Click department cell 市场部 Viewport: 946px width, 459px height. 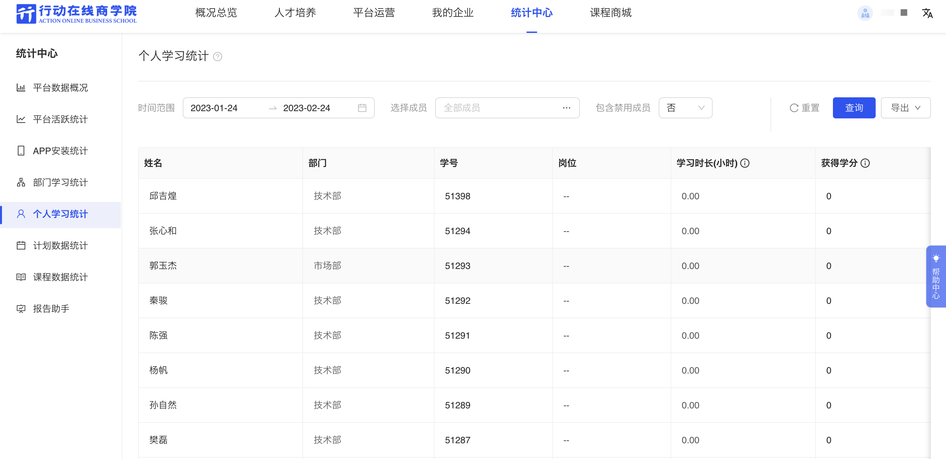click(327, 266)
